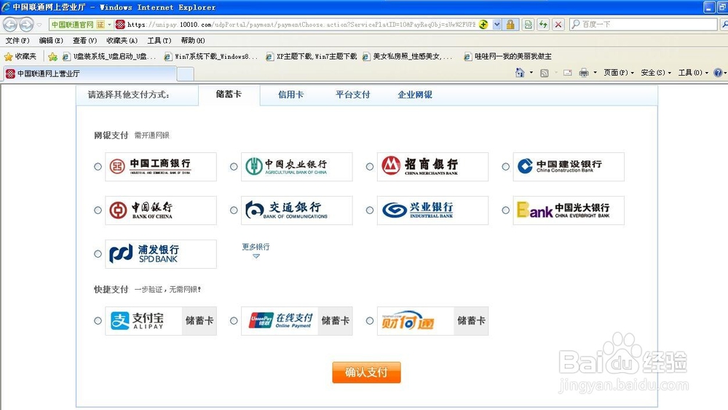Select the 在线支付 UnionPay radio button
The width and height of the screenshot is (728, 410).
[x=234, y=320]
